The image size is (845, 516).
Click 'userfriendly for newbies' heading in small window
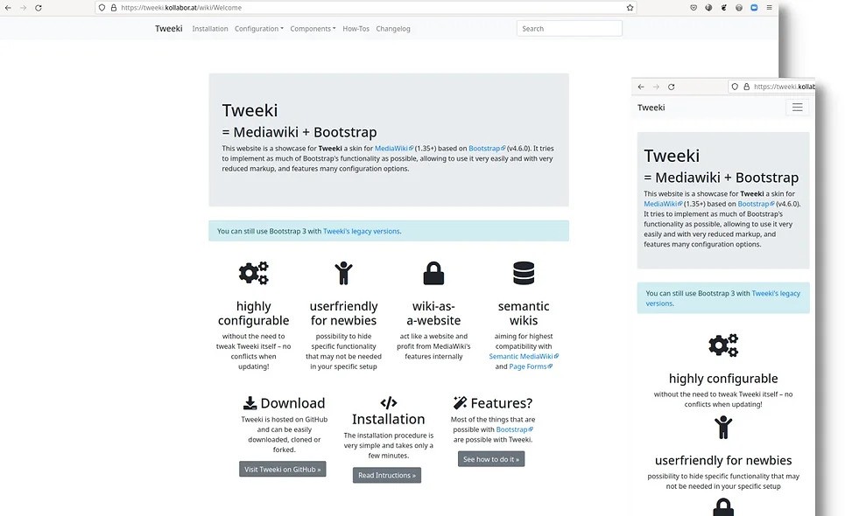[x=723, y=461]
